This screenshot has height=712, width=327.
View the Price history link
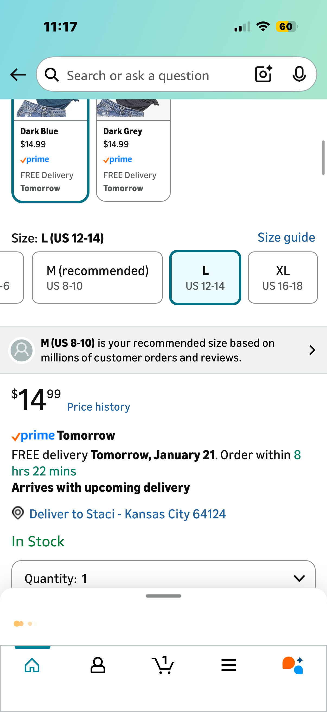point(98,407)
